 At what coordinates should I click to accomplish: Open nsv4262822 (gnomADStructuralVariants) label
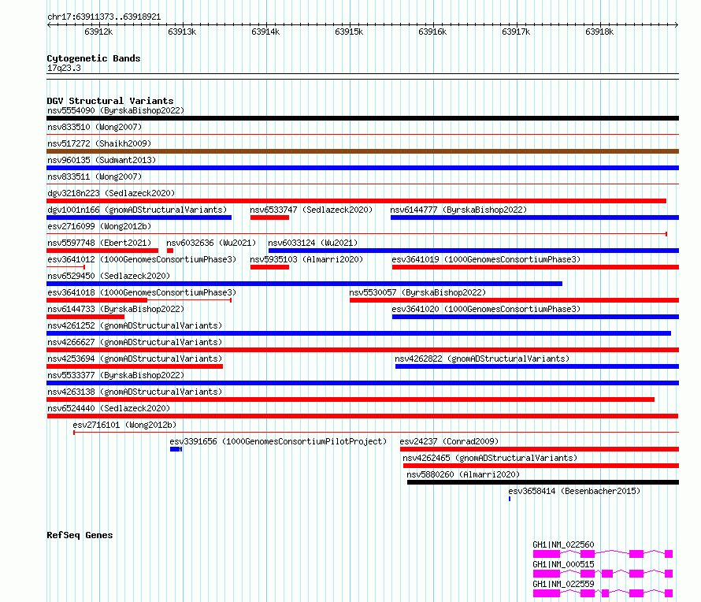pyautogui.click(x=482, y=359)
